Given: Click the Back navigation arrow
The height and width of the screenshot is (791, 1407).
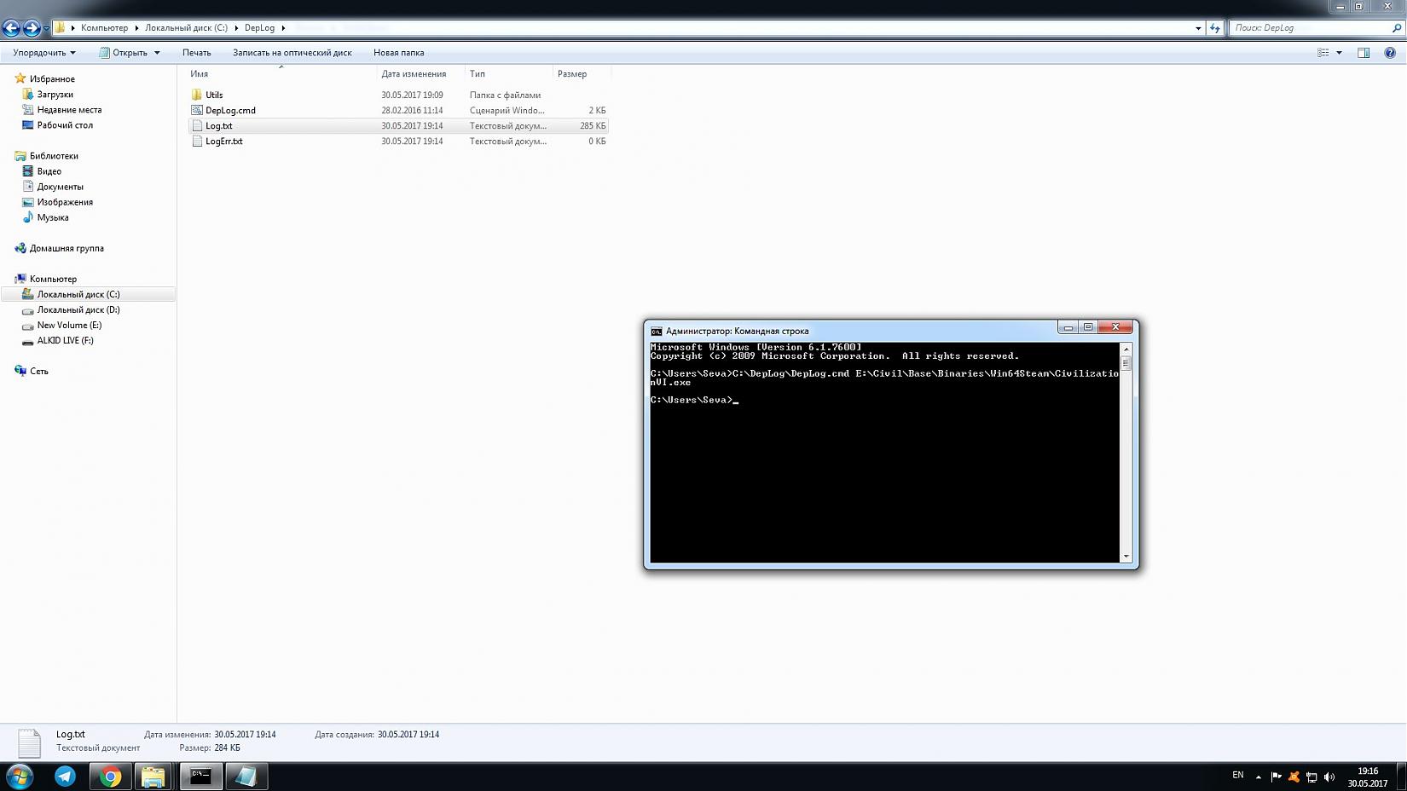Looking at the screenshot, I should click(x=11, y=28).
